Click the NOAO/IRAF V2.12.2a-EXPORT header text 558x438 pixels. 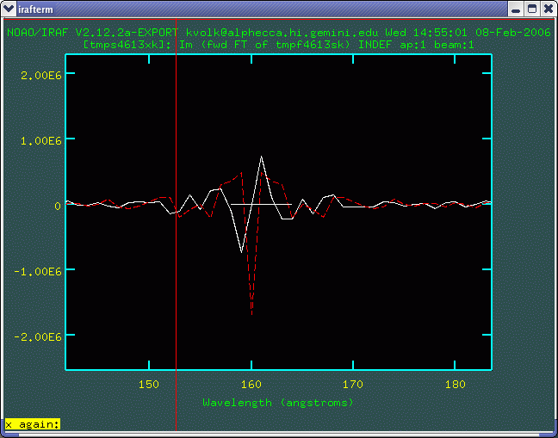[x=92, y=33]
